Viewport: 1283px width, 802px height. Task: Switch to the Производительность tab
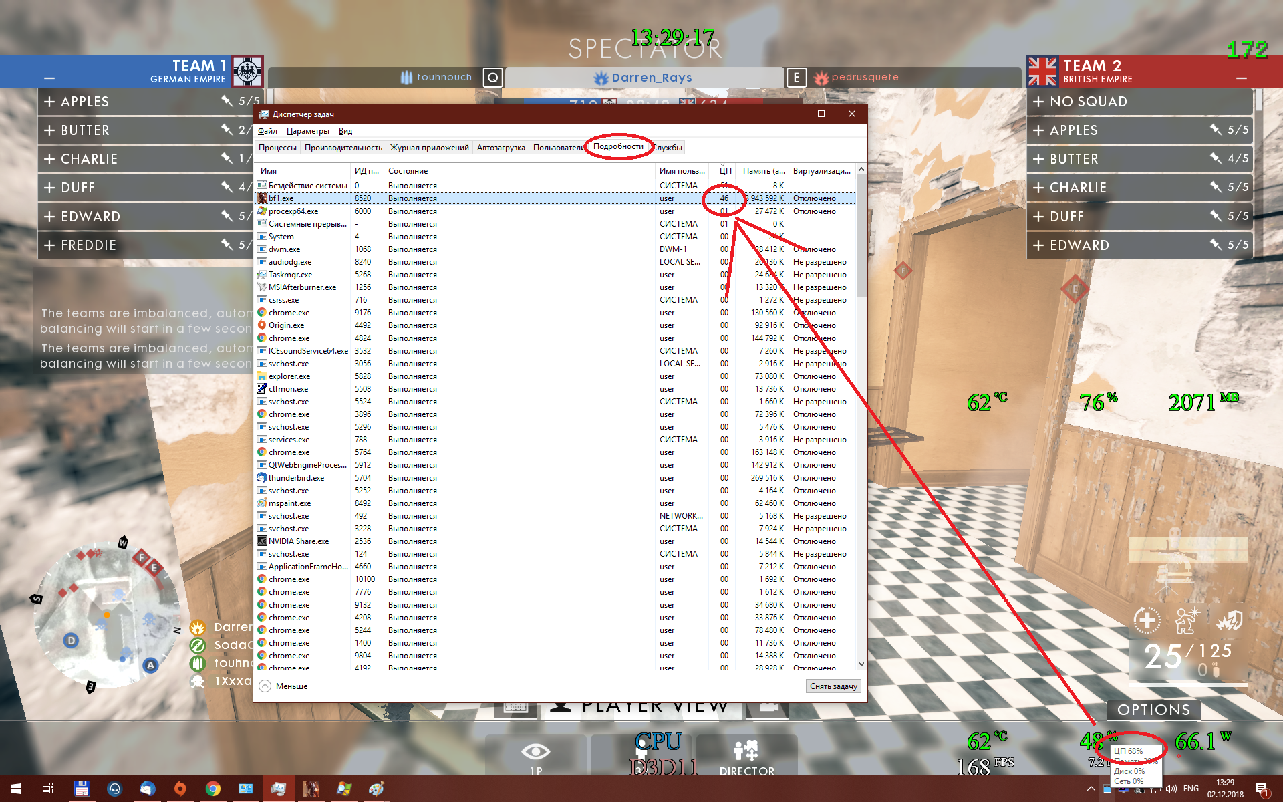pyautogui.click(x=343, y=148)
